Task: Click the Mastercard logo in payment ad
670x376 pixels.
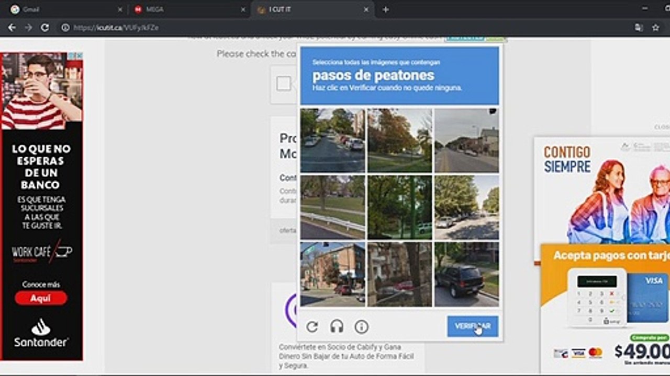Action: click(x=595, y=353)
